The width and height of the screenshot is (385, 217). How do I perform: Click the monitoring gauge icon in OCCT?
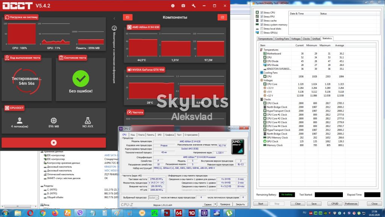point(114,28)
